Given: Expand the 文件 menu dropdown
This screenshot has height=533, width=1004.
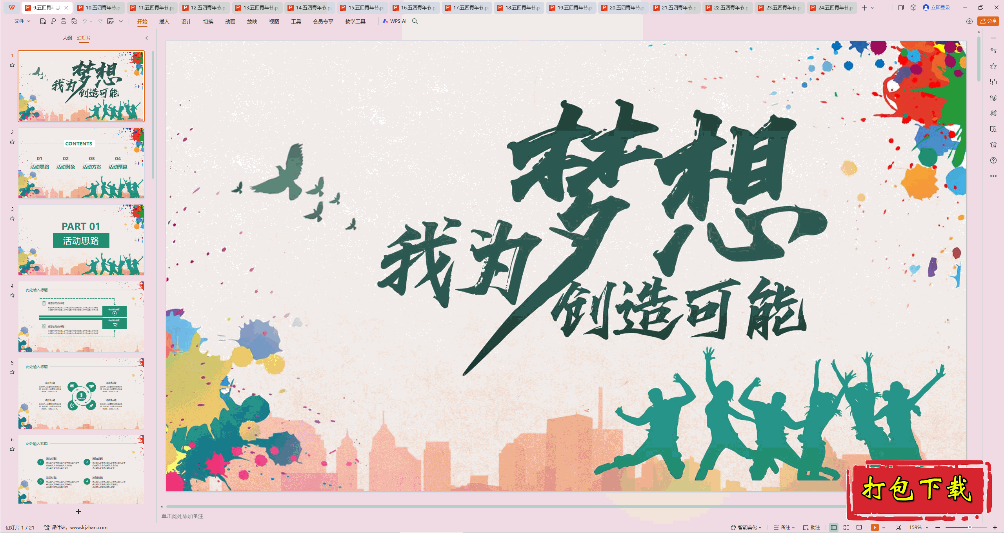Looking at the screenshot, I should tap(19, 21).
